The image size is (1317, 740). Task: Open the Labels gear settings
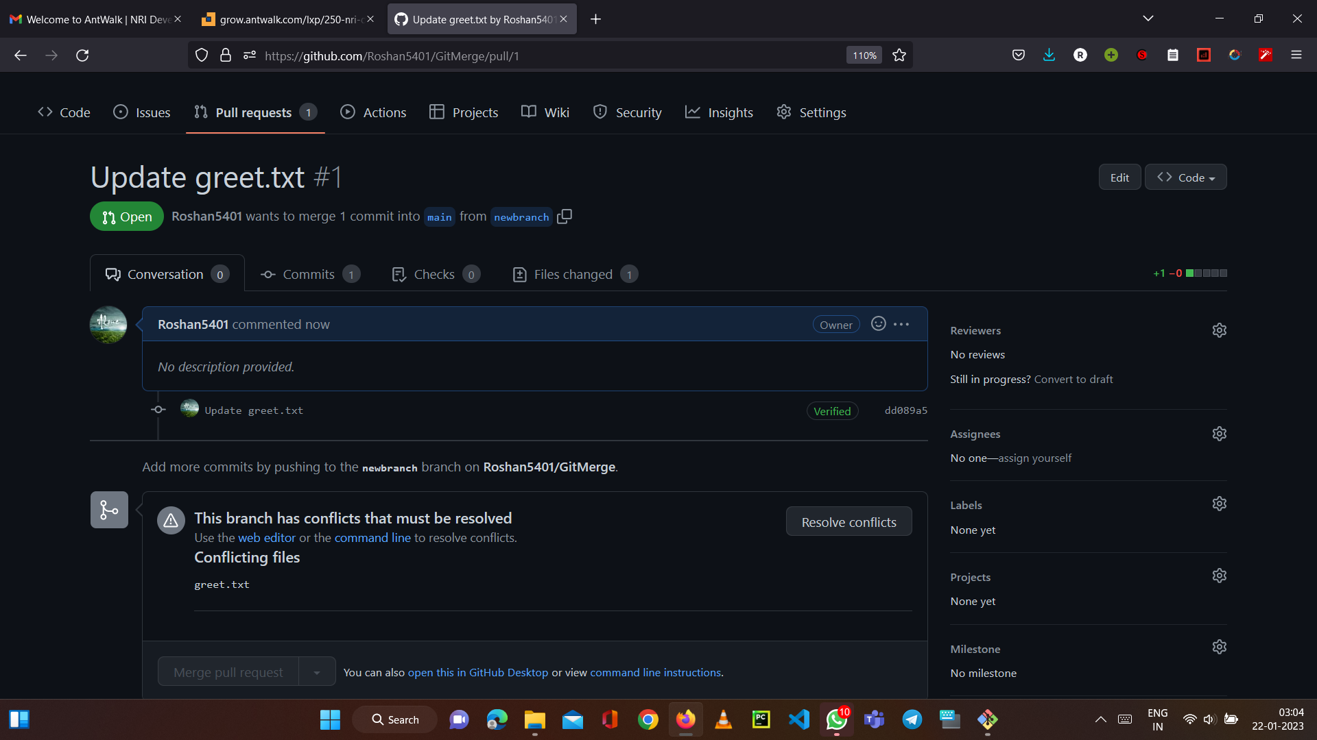click(x=1219, y=504)
